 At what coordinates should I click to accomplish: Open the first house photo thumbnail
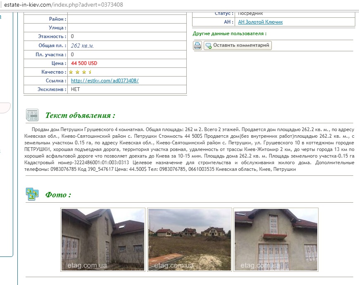(103, 239)
